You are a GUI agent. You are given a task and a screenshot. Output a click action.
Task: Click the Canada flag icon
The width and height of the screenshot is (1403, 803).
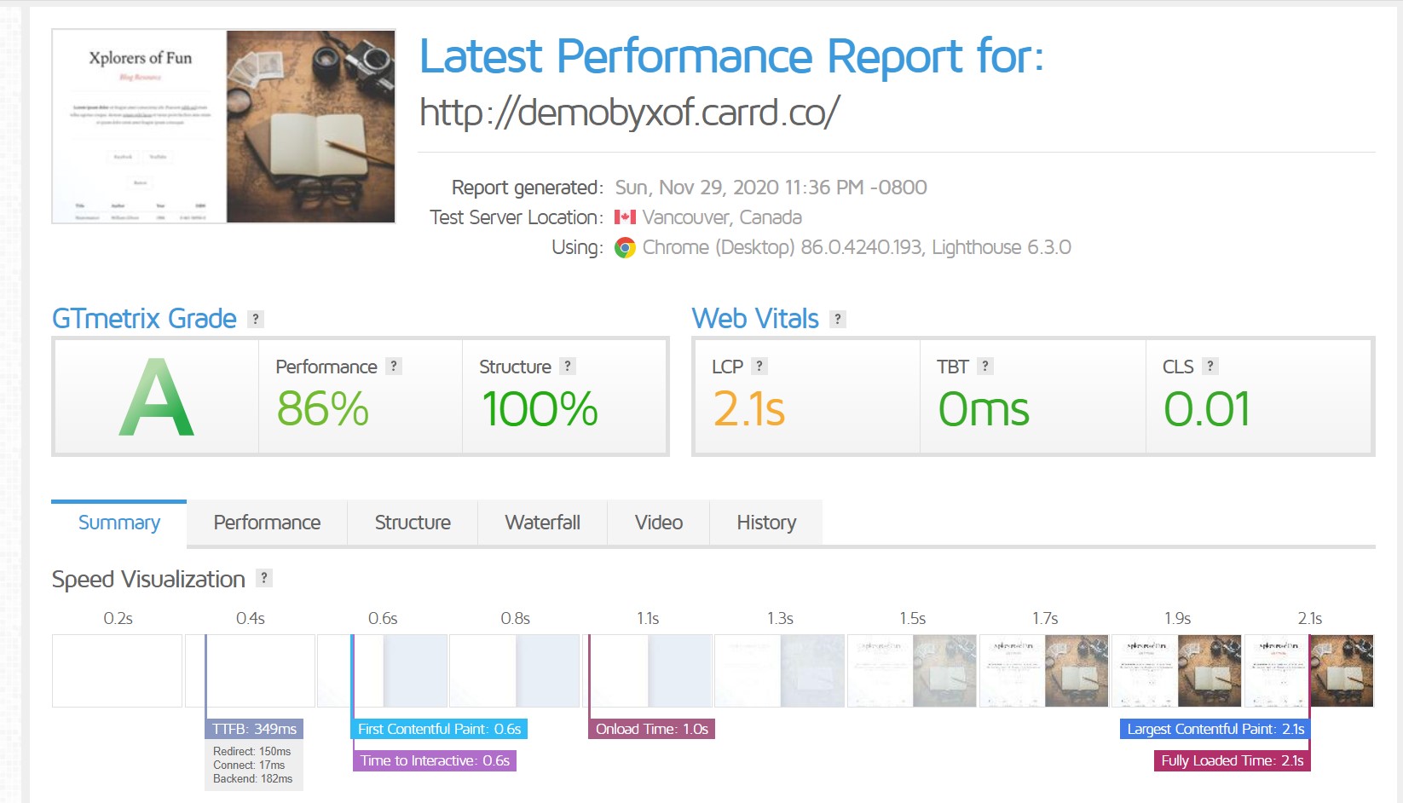coord(625,217)
